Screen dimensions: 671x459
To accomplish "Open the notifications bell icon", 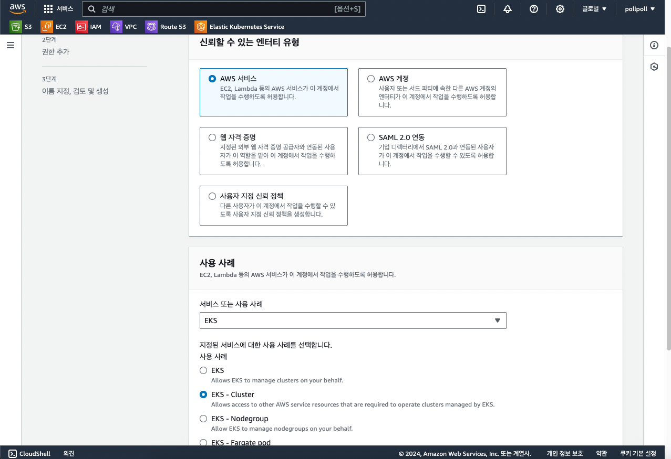I will click(507, 9).
